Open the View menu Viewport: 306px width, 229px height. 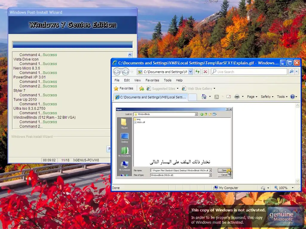(x=137, y=80)
